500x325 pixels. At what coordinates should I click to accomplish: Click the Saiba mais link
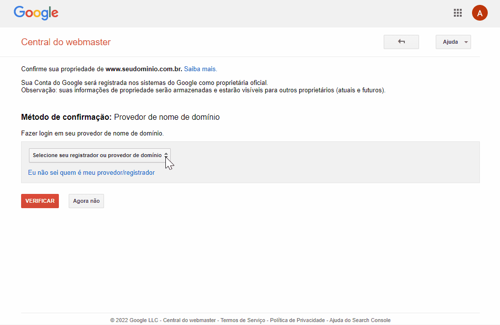(201, 69)
